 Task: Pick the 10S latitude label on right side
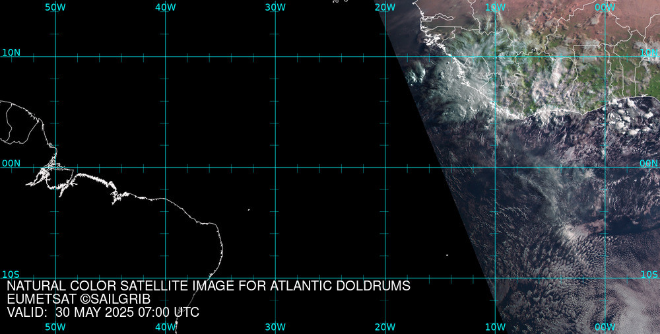[649, 275]
